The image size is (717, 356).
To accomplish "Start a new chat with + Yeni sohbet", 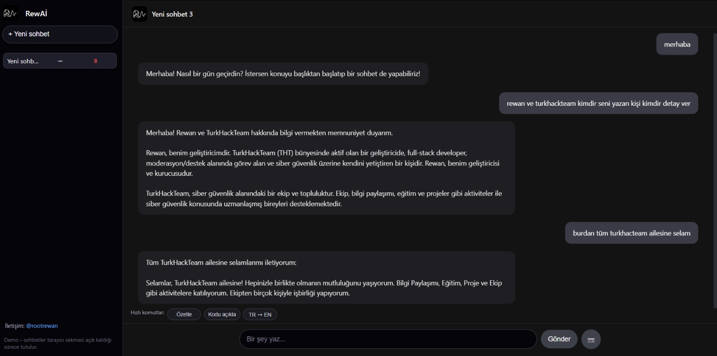I will tap(60, 34).
